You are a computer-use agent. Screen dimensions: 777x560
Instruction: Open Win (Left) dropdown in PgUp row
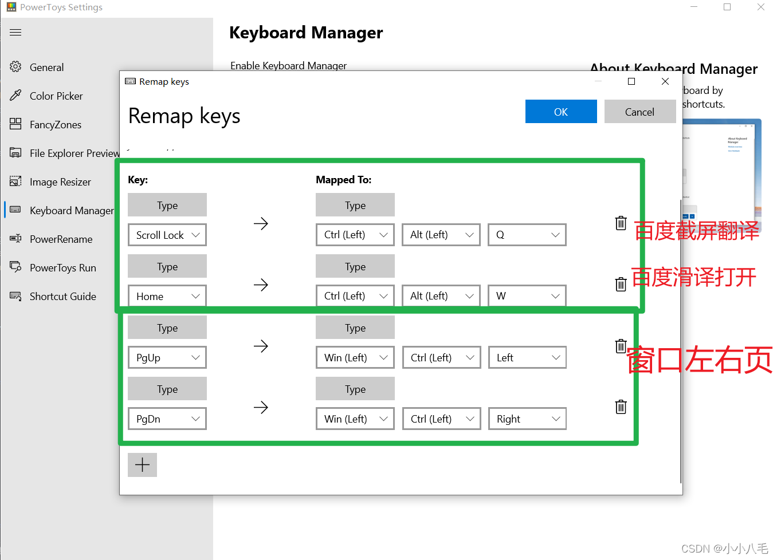[355, 357]
